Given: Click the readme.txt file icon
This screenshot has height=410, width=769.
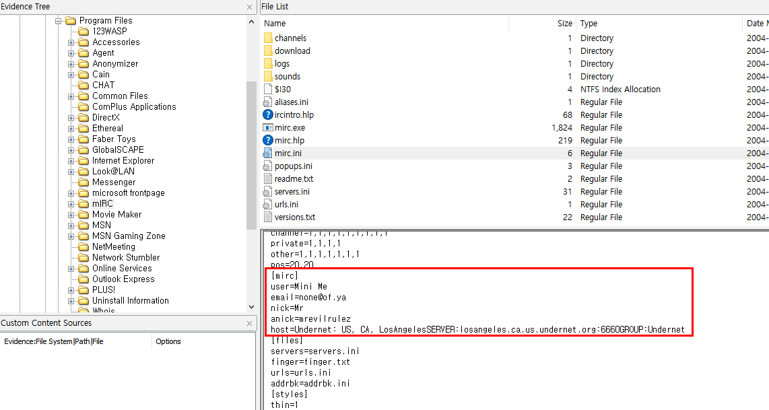Looking at the screenshot, I should tap(268, 178).
